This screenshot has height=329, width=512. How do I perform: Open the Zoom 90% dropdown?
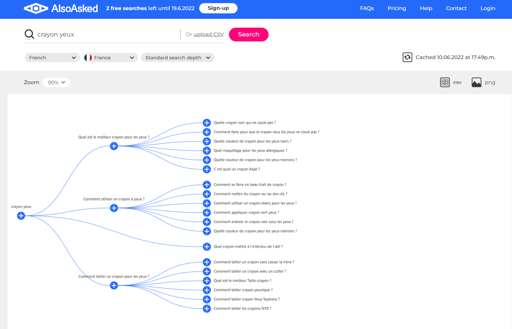pyautogui.click(x=56, y=83)
